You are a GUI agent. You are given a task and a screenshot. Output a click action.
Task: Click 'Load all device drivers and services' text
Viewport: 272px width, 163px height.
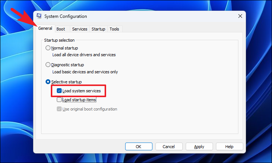click(x=84, y=55)
